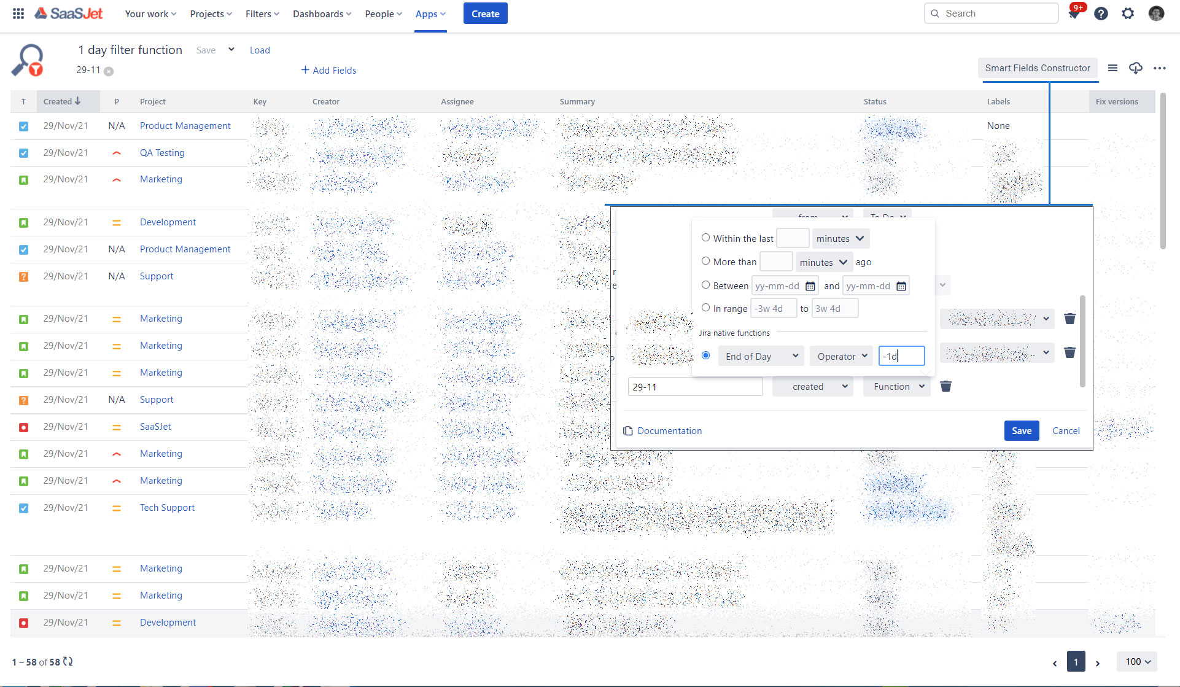Select the More than radio option
The height and width of the screenshot is (687, 1180).
[706, 261]
